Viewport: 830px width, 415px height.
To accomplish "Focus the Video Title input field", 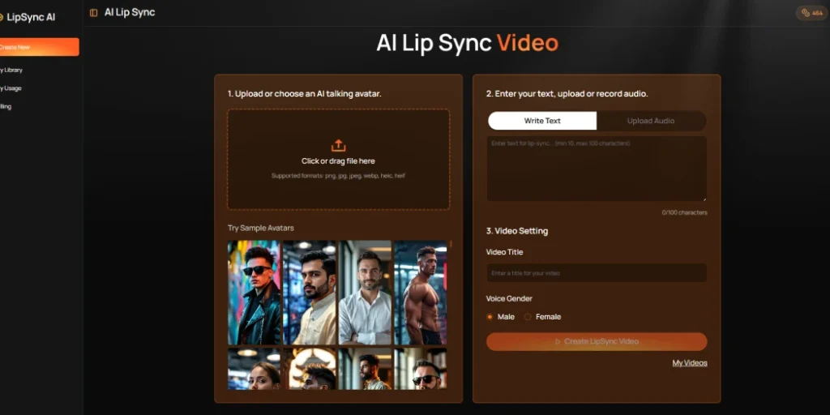I will click(597, 273).
